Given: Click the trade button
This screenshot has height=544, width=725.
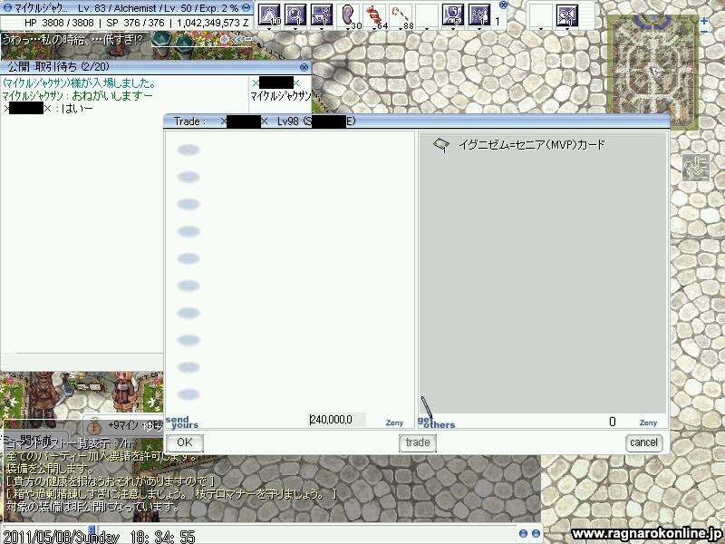Looking at the screenshot, I should [x=418, y=442].
